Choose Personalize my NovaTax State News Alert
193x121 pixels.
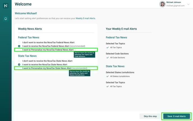[19, 68]
